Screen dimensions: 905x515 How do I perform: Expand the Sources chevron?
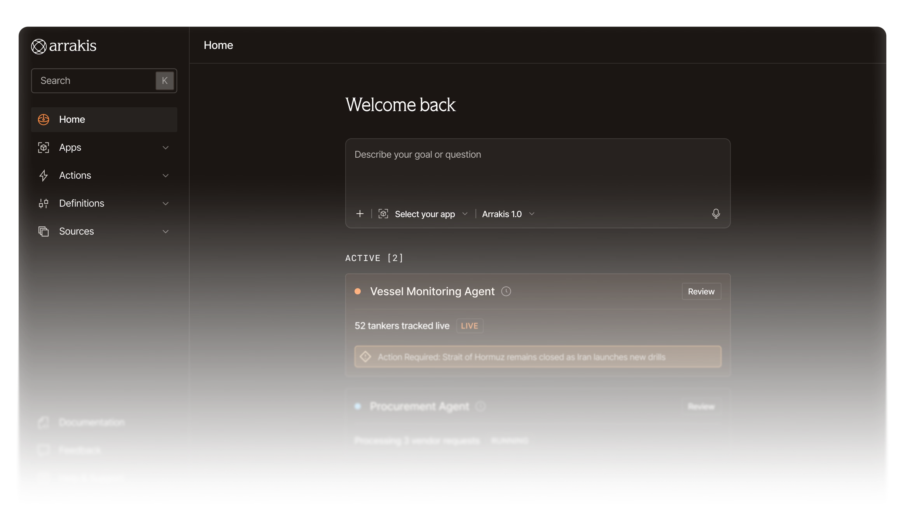click(166, 231)
